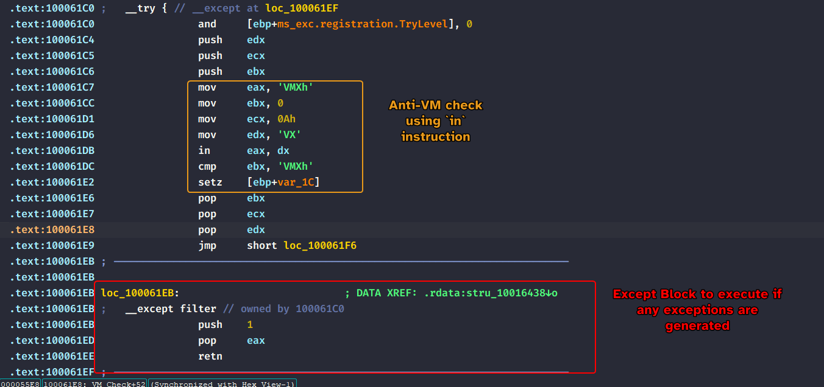Select the 'in eax, dx' instruction

pos(244,151)
